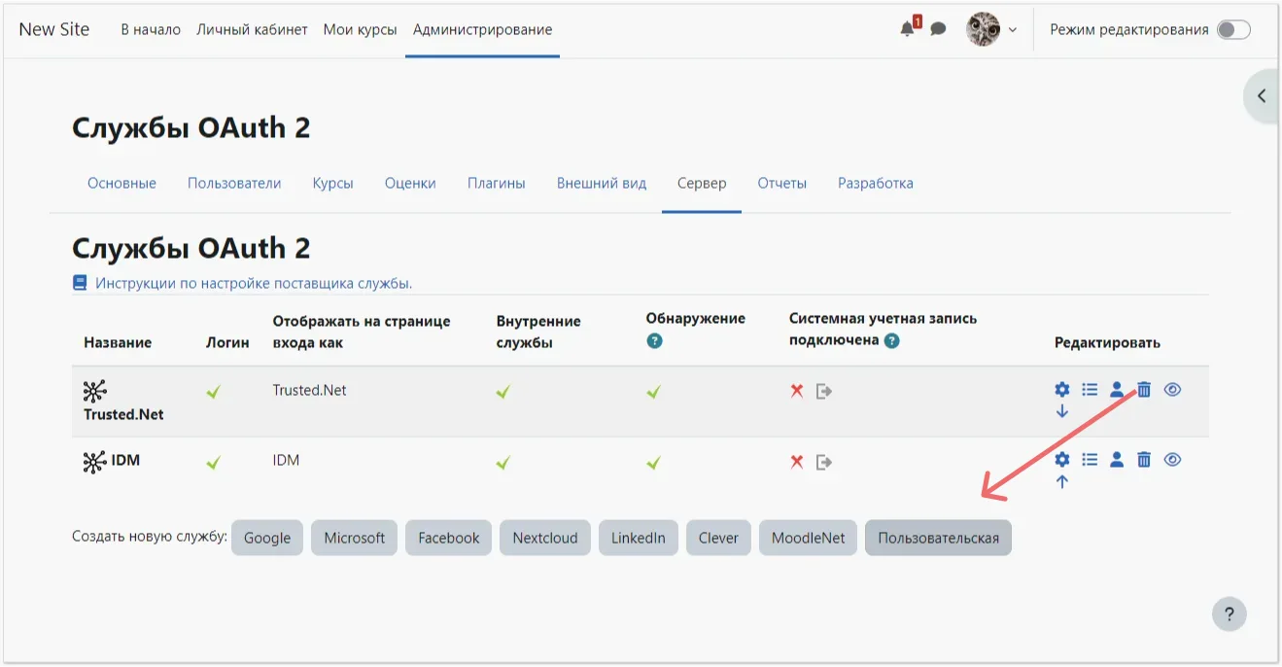Move the Trusted.Net service down
This screenshot has width=1282, height=667.
pos(1061,410)
